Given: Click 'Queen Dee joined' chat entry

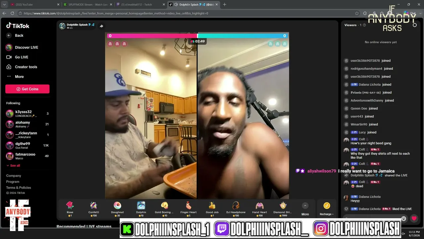Looking at the screenshot, I should point(364,109).
